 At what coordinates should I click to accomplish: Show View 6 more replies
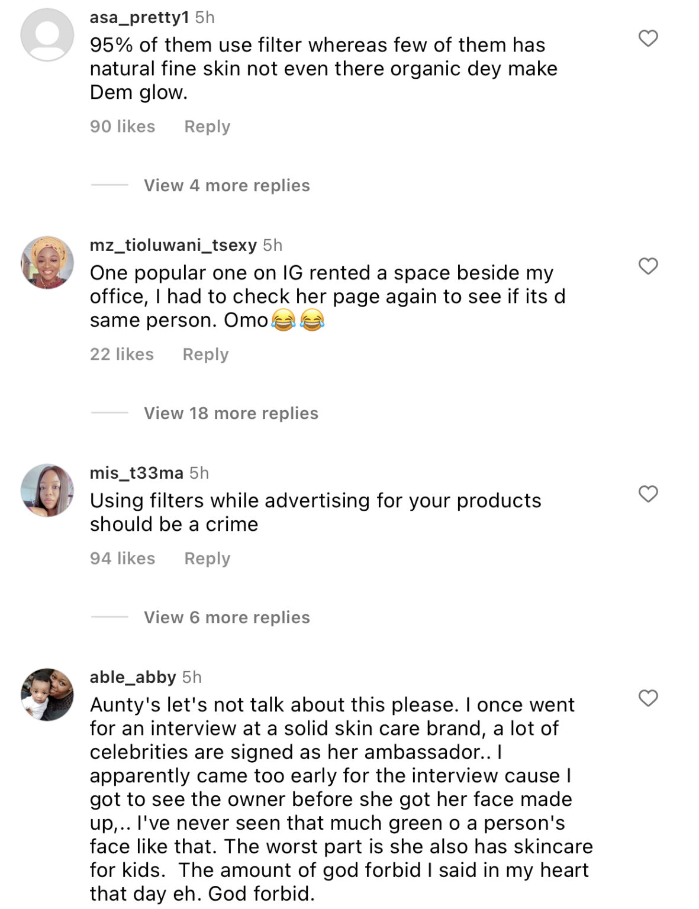[x=227, y=618]
